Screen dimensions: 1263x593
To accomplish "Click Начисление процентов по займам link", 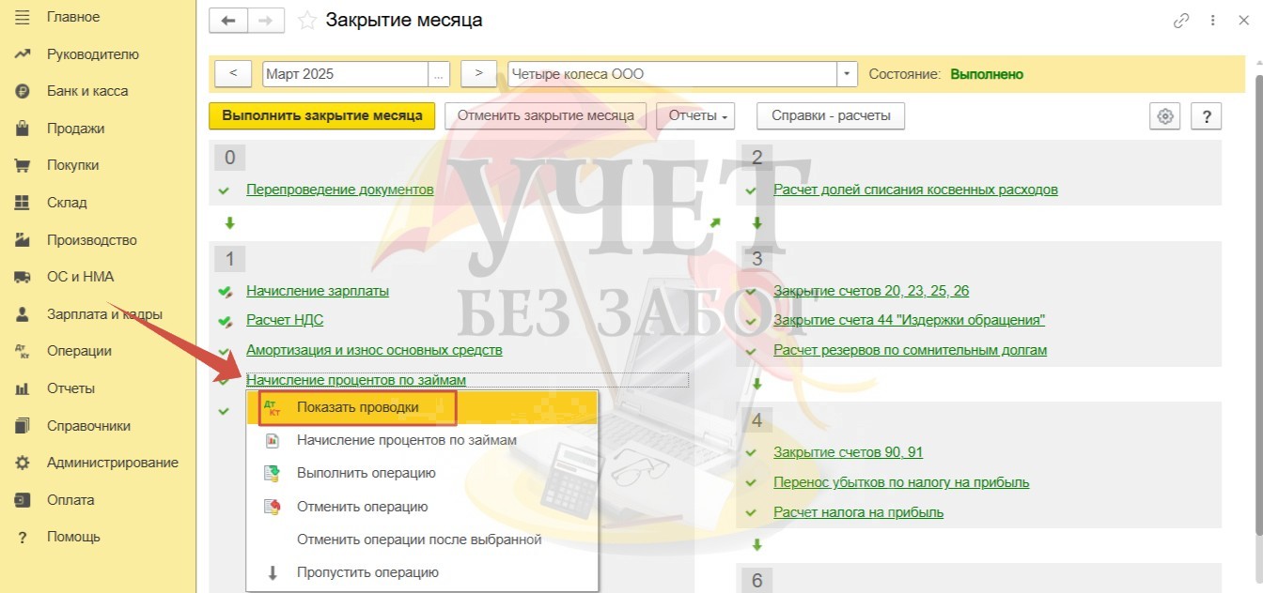I will point(356,380).
